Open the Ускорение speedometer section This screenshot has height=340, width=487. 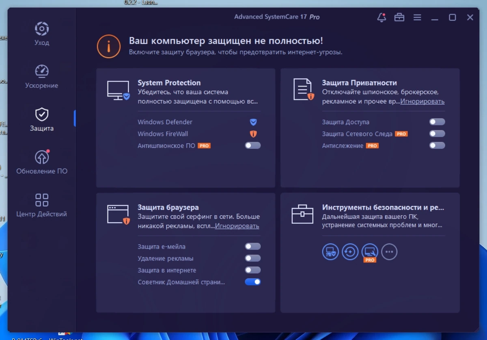[42, 71]
